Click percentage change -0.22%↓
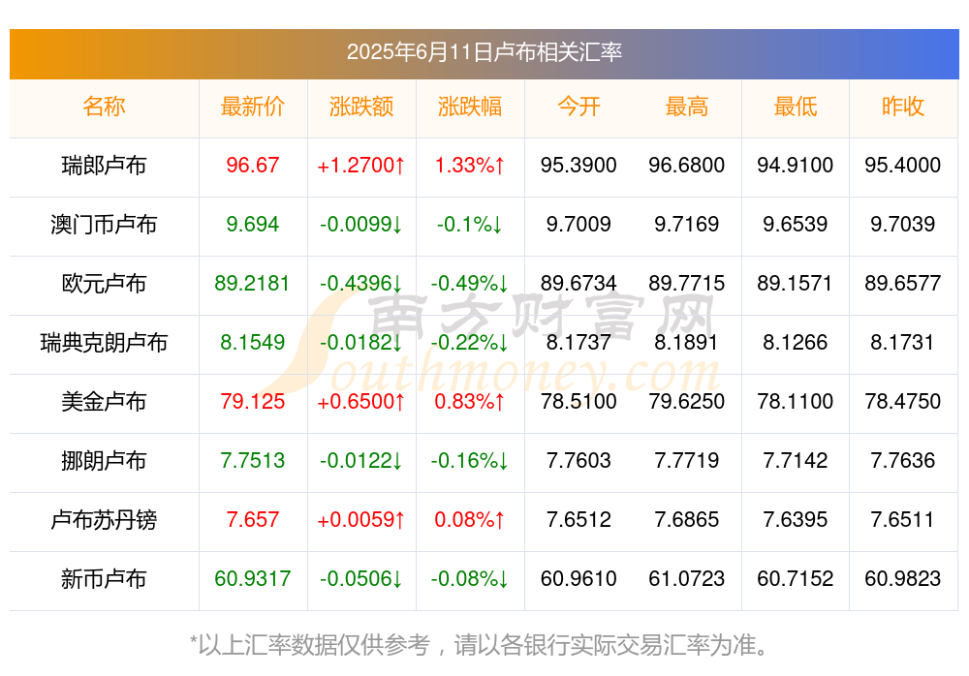The width and height of the screenshot is (969, 676). pyautogui.click(x=470, y=342)
